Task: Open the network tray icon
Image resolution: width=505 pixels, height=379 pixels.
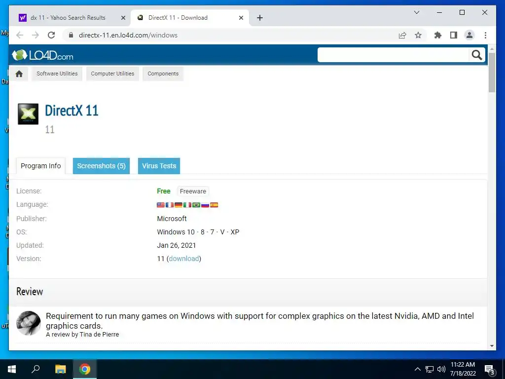Action: point(430,369)
